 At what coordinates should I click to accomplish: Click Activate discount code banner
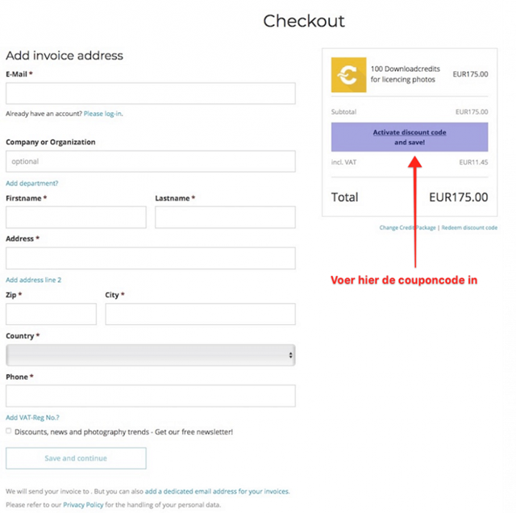pos(409,136)
